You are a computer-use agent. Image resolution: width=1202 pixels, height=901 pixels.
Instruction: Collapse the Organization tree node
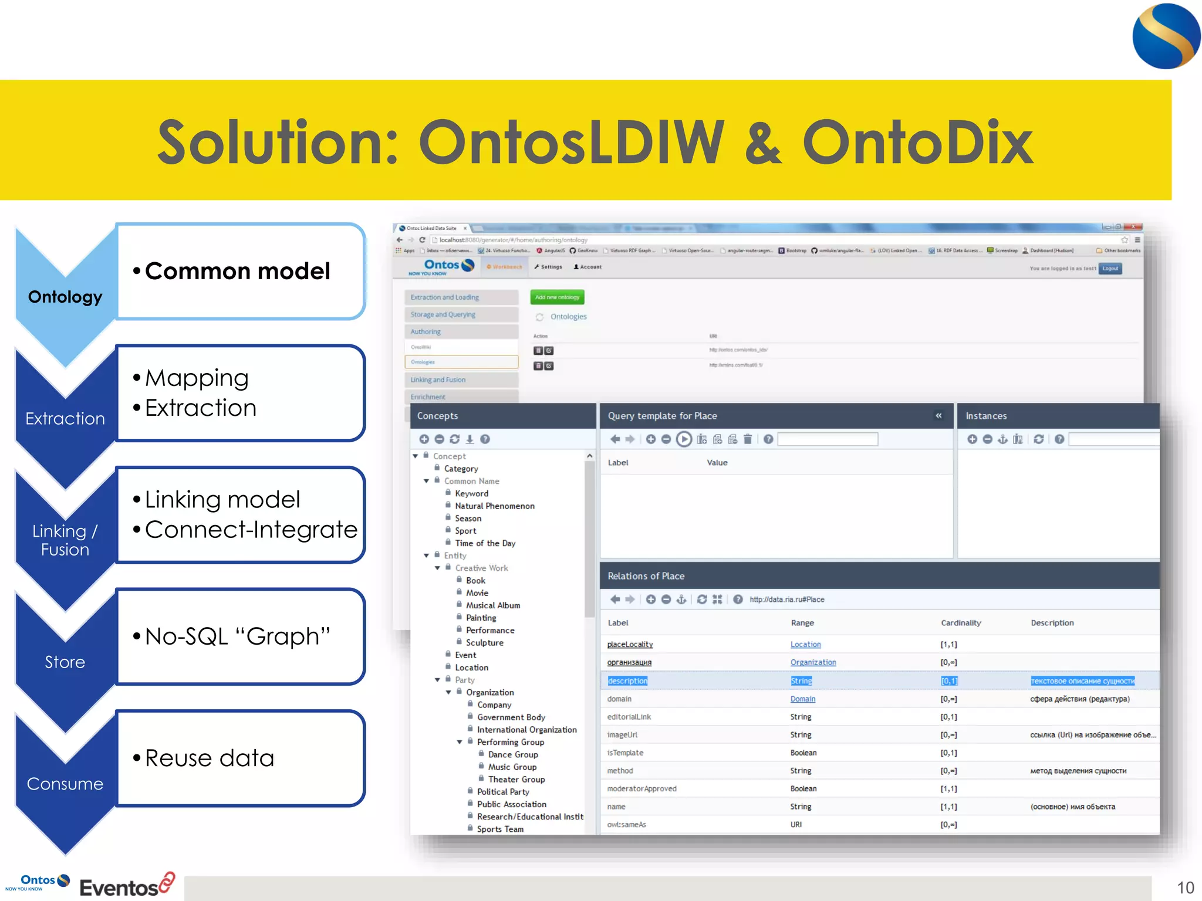pyautogui.click(x=449, y=692)
